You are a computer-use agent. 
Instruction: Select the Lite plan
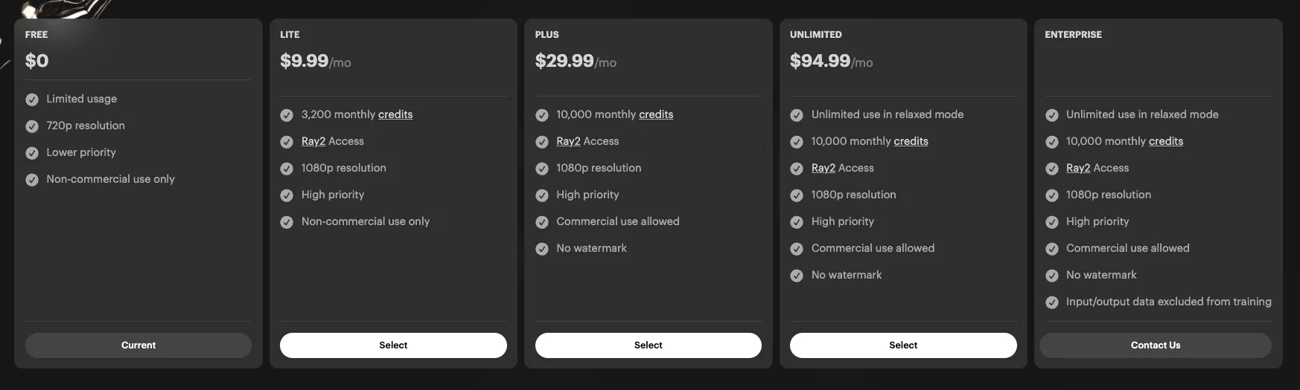tap(393, 345)
